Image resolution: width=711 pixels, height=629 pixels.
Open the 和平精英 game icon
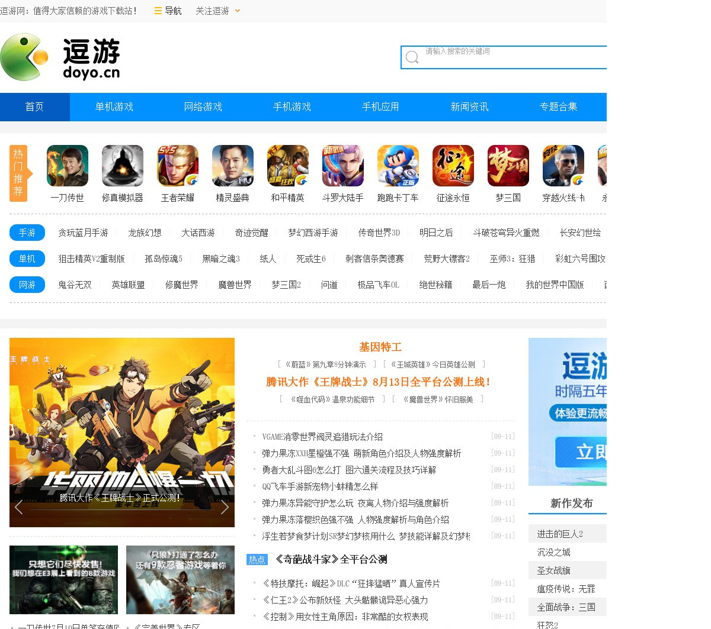pos(288,166)
